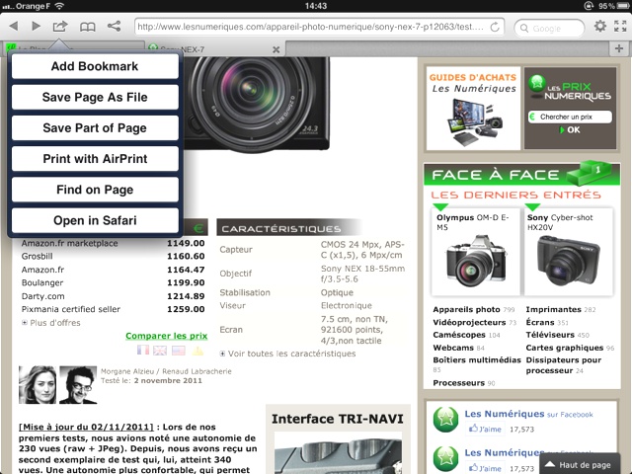
Task: Expand "Plus d'offres" price list
Action: click(x=54, y=322)
